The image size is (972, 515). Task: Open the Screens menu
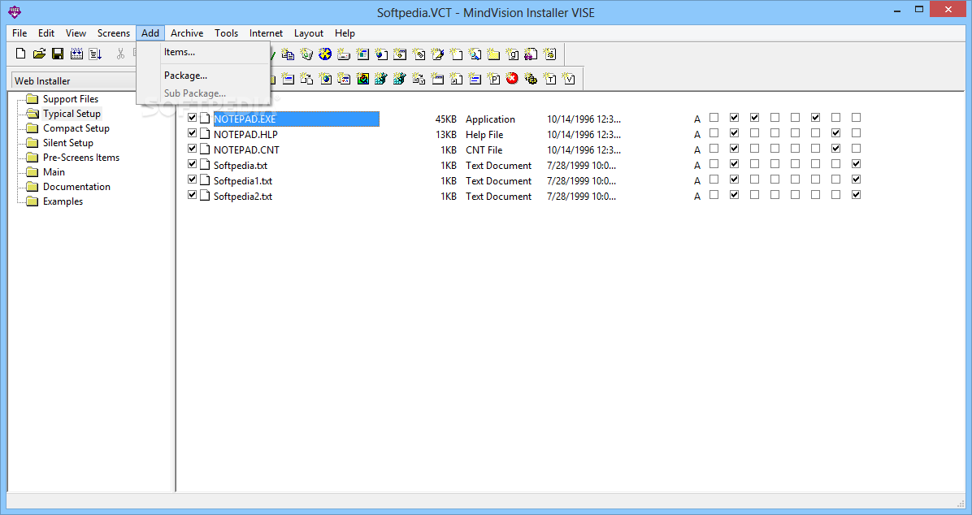click(x=114, y=32)
